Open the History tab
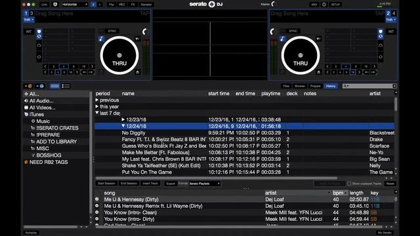 coord(331,86)
